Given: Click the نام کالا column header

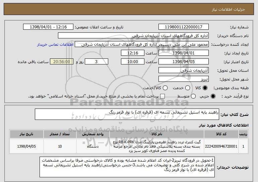Looking at the screenshot, I should (x=157, y=134).
